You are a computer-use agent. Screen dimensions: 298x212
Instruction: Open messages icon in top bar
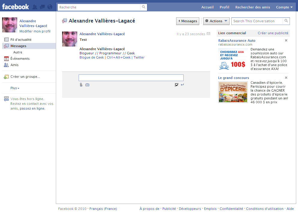42,7
